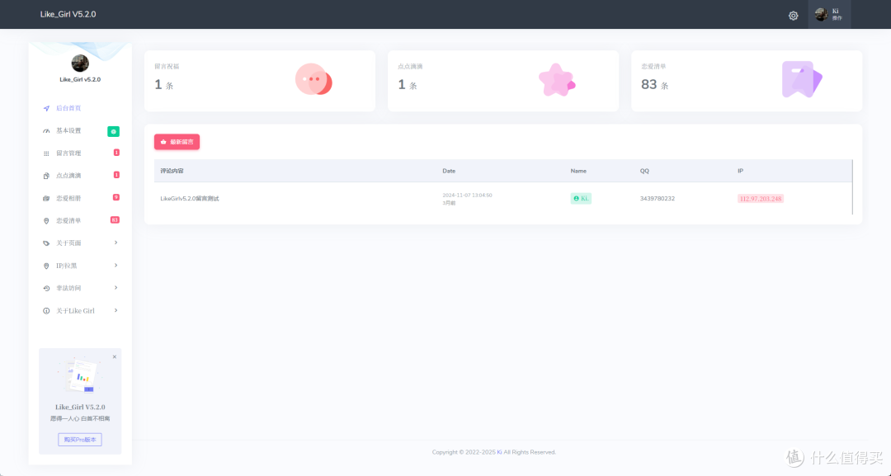Click the Like_Girl V5.2.0 header title
The height and width of the screenshot is (476, 891).
click(x=68, y=14)
